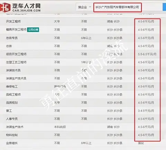The height and width of the screenshot is (150, 166).
Task: Click the 不限 education cell for 物料控制
Action: coord(57,135)
